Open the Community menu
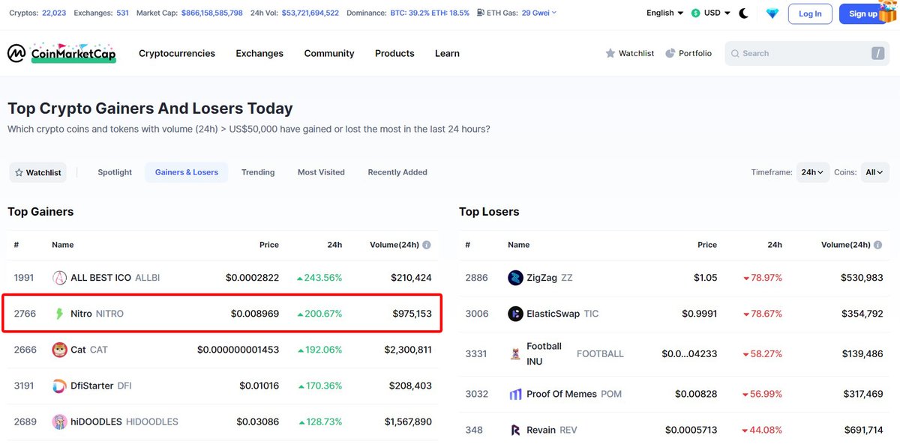The width and height of the screenshot is (900, 444). [x=329, y=53]
